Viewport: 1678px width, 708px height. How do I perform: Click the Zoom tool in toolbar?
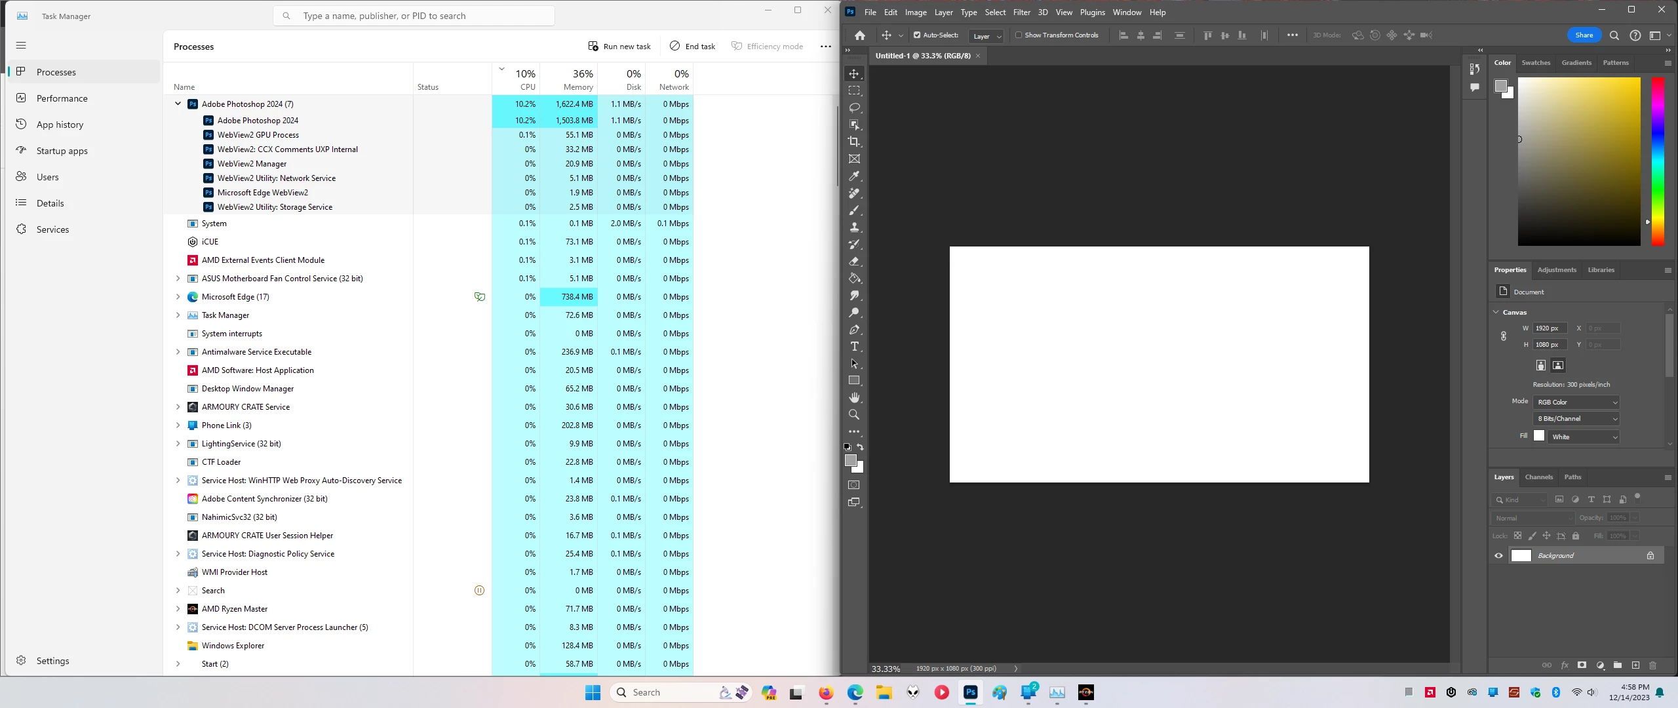coord(854,415)
